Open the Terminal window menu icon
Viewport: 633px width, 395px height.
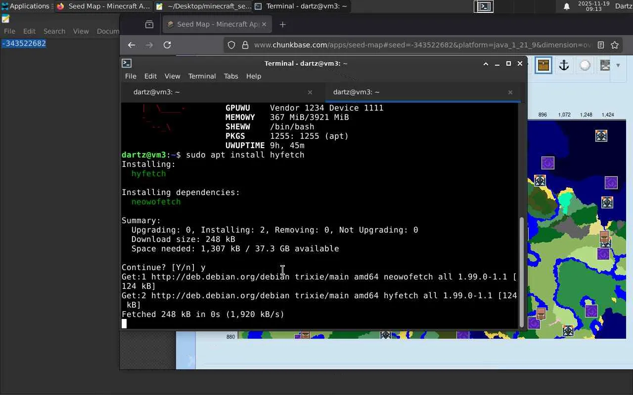point(127,63)
